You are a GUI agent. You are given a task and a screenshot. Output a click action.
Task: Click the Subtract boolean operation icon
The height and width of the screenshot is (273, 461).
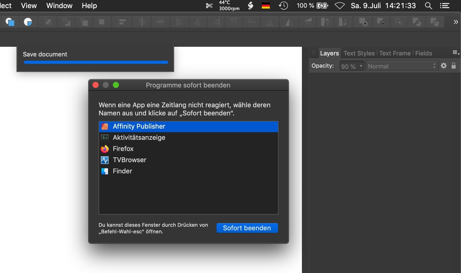(x=381, y=22)
